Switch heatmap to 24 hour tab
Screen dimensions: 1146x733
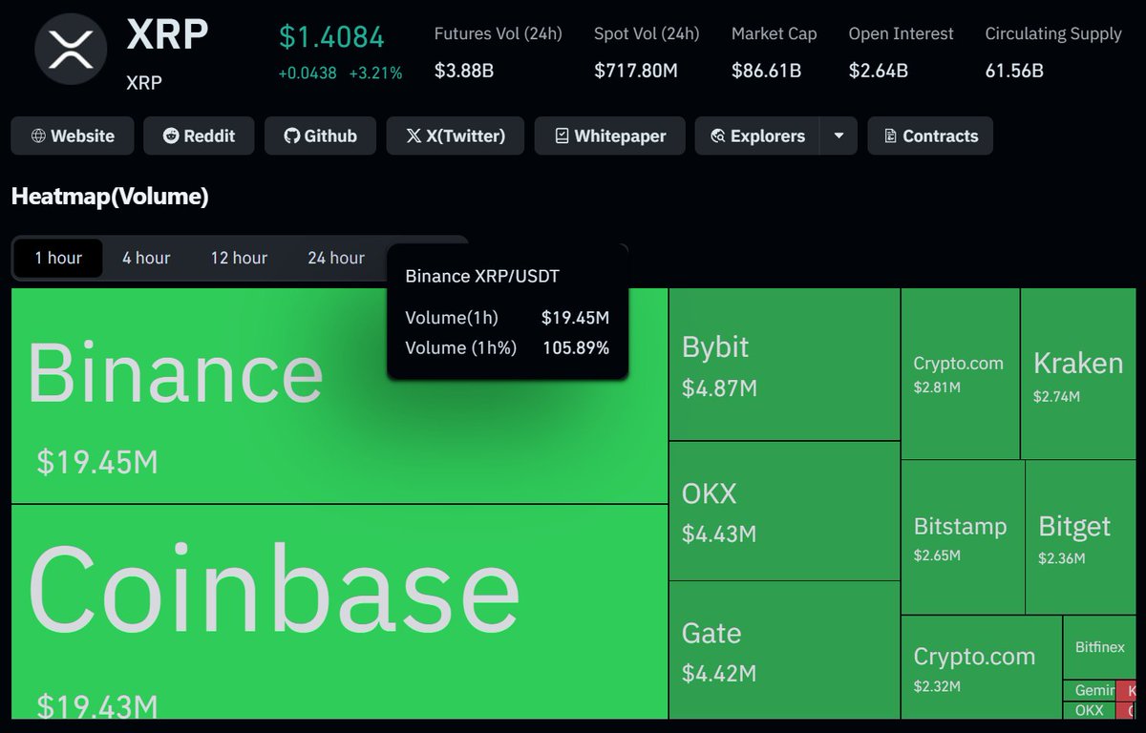click(x=335, y=258)
